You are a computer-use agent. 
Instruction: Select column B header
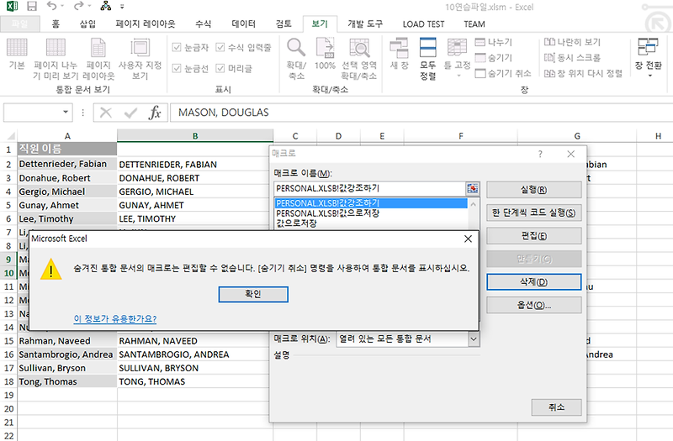[195, 136]
